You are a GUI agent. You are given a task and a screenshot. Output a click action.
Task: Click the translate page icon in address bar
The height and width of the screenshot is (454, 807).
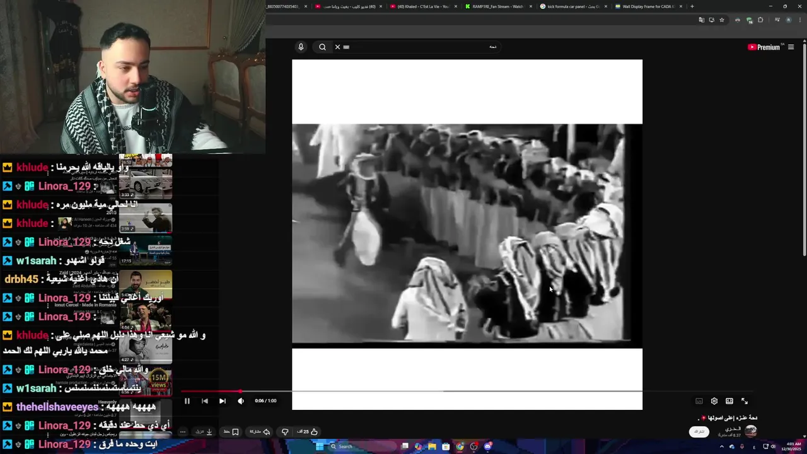pos(701,20)
